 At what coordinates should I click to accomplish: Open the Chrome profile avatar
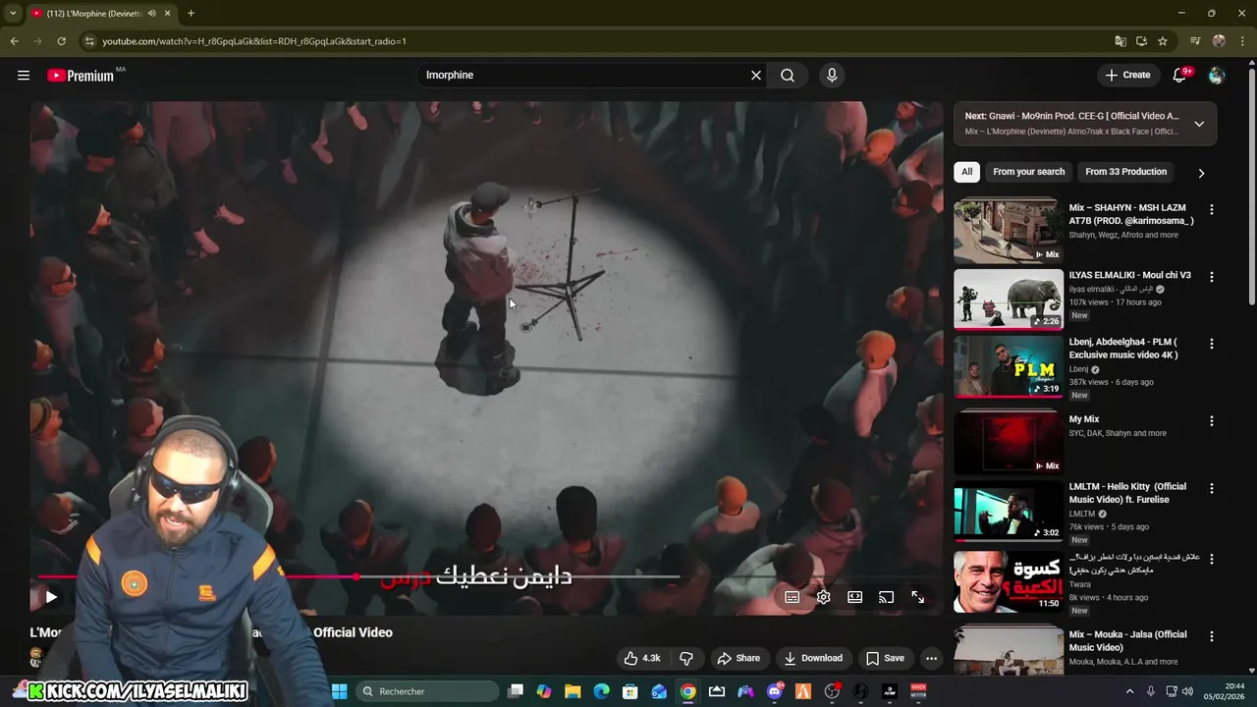click(1219, 41)
